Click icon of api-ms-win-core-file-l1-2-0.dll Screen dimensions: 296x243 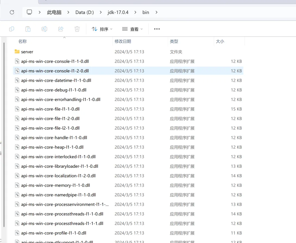pos(17,118)
